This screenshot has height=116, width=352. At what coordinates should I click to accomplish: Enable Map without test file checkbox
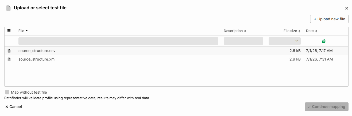tap(7, 92)
